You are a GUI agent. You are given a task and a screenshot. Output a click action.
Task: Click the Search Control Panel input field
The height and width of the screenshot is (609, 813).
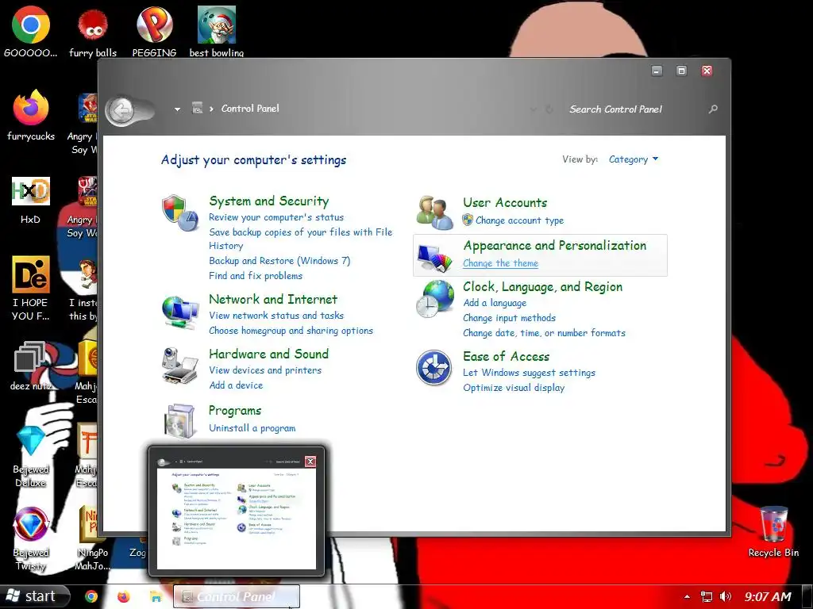point(635,109)
